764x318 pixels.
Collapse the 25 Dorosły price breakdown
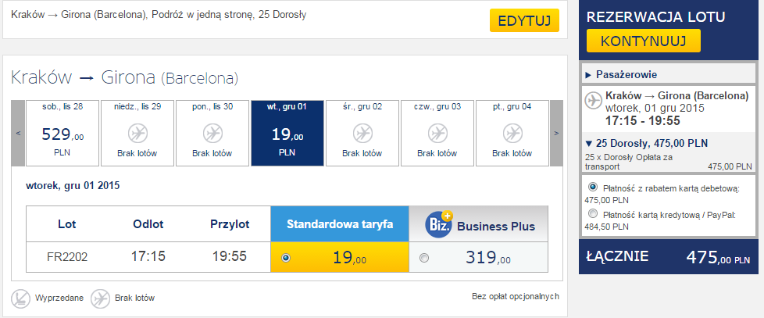click(x=646, y=143)
